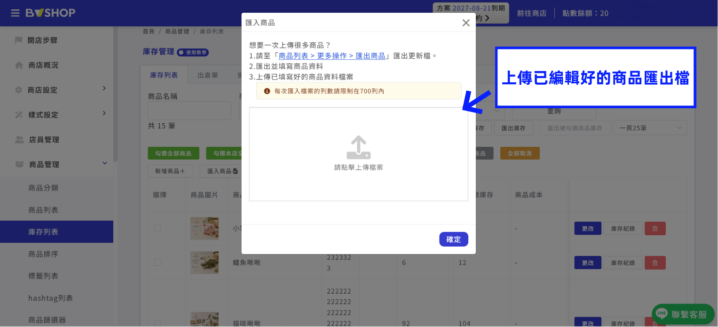Click the LINE icon in 聯繫客服

662,314
